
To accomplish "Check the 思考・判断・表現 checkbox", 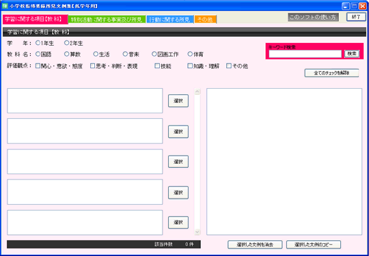I will click(92, 66).
